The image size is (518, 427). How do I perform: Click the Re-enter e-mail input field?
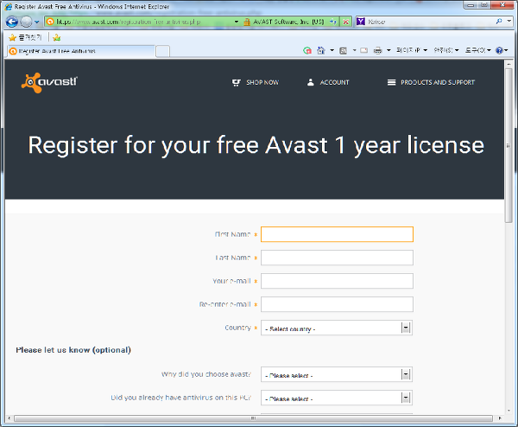[x=337, y=304]
